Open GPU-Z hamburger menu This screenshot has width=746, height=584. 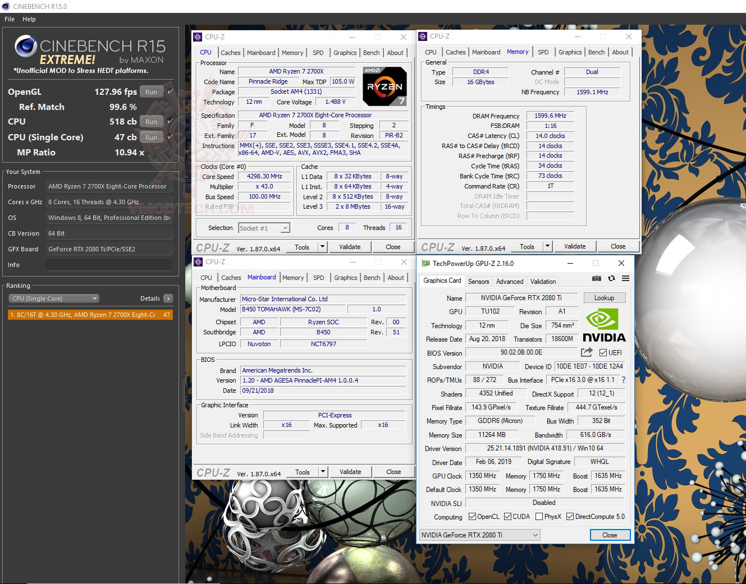tap(626, 278)
